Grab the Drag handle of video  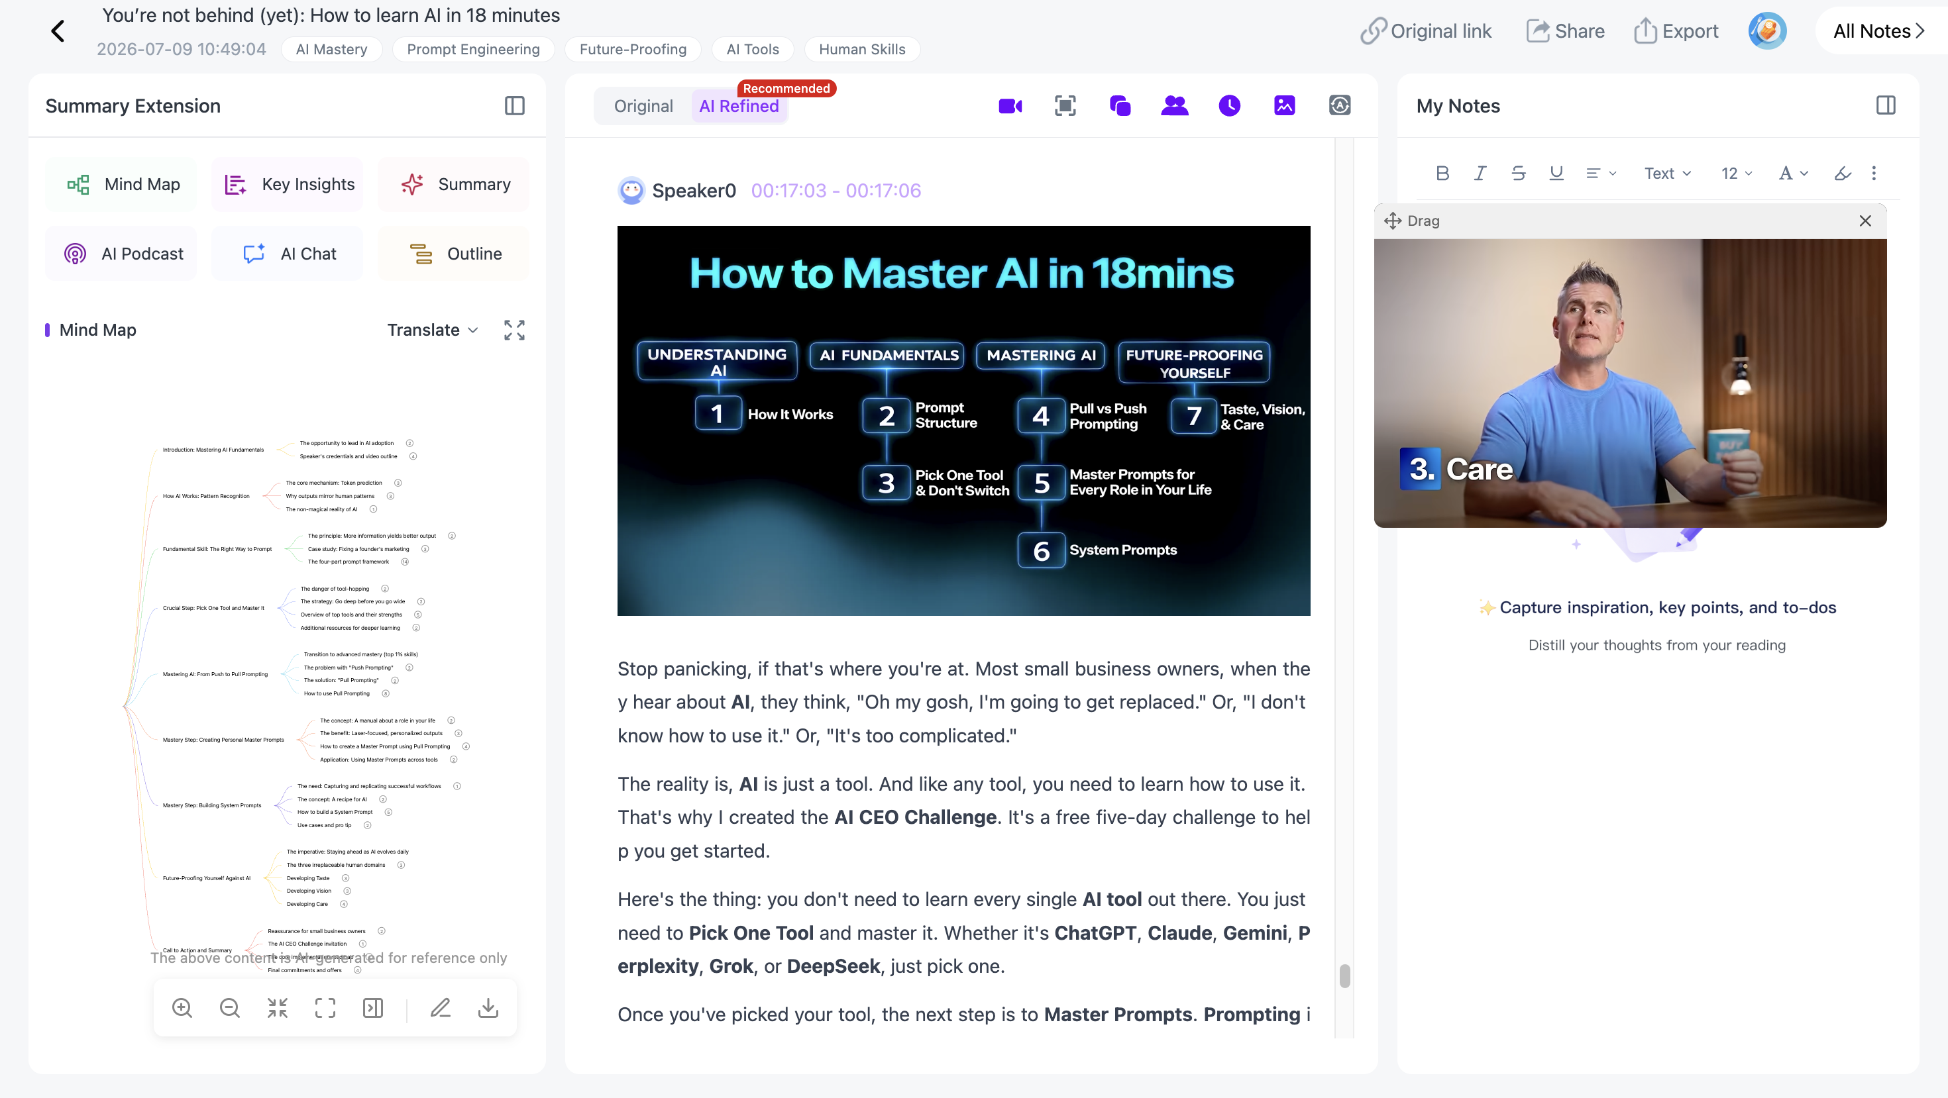(x=1411, y=221)
